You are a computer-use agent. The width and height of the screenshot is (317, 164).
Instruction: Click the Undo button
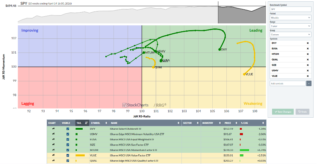point(303,112)
